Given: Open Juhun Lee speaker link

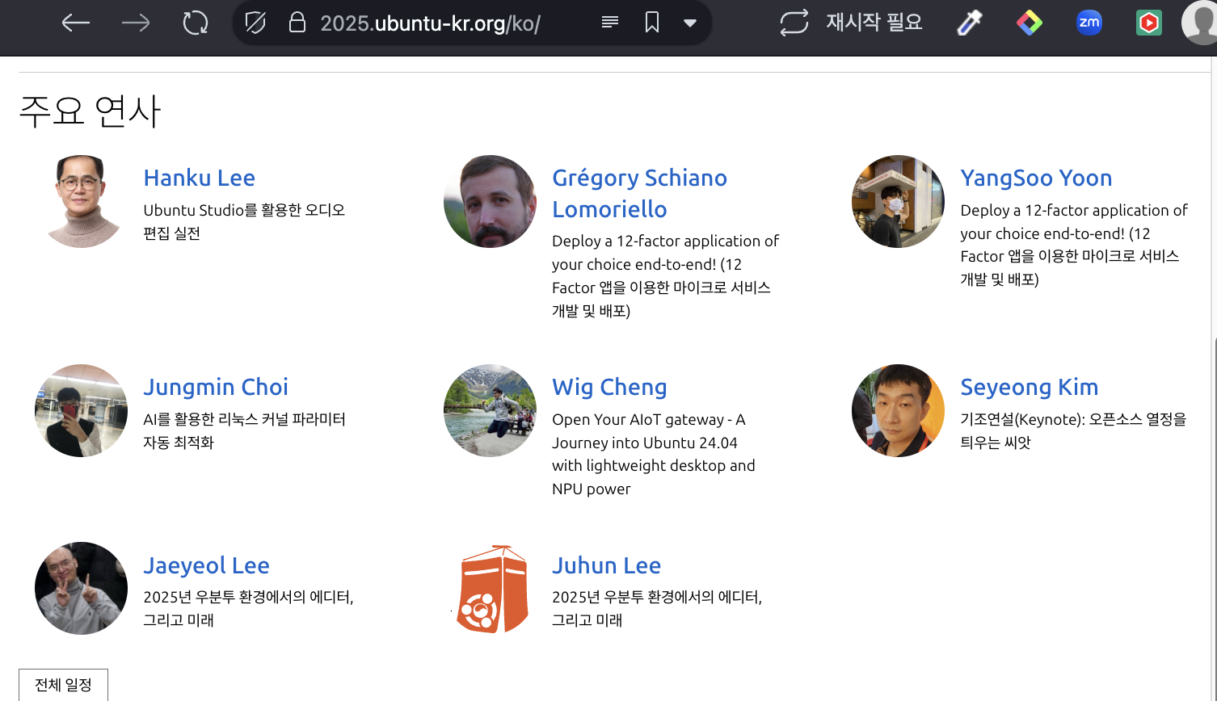Looking at the screenshot, I should (606, 565).
